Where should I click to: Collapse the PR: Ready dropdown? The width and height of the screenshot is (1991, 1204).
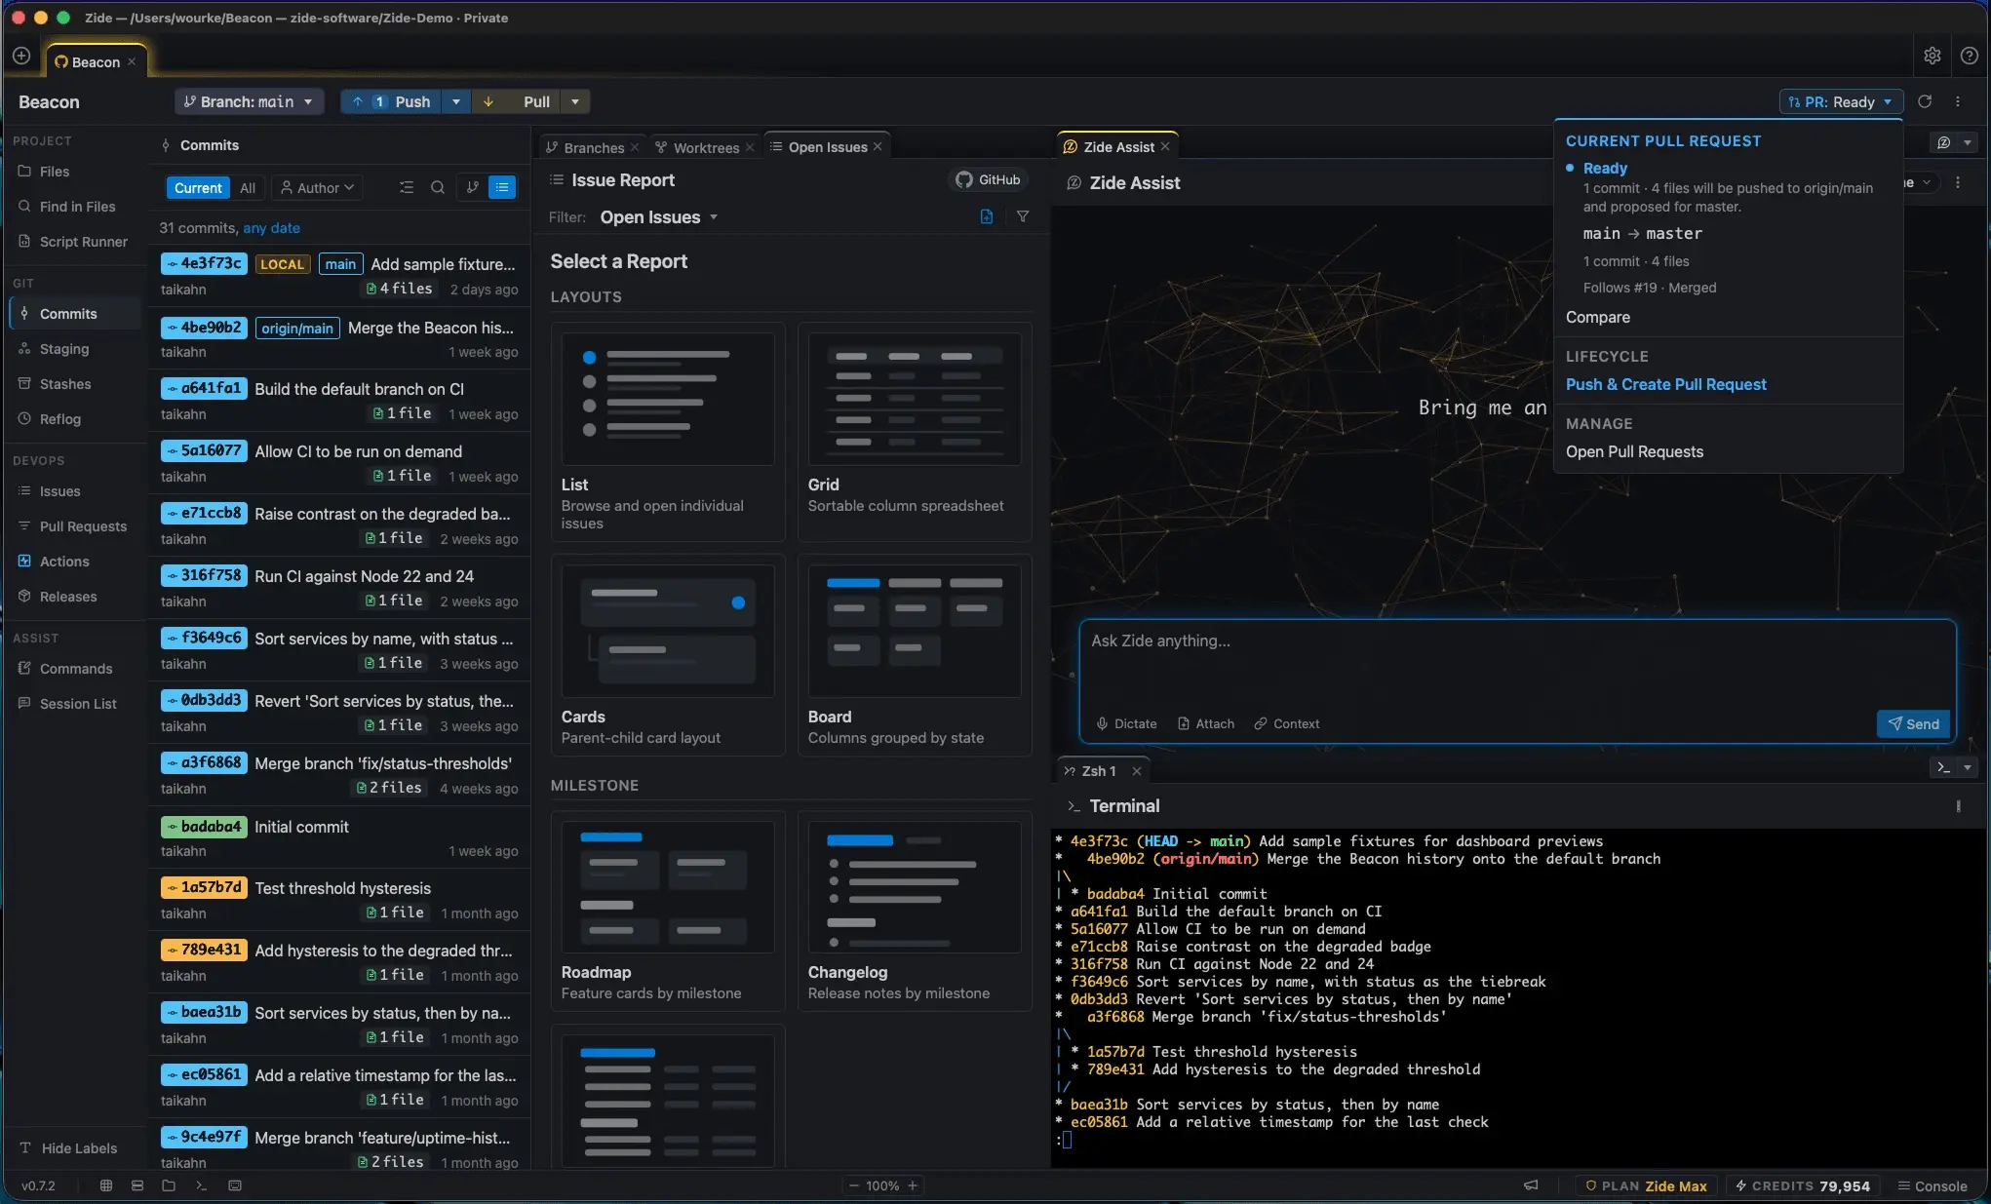1841,101
